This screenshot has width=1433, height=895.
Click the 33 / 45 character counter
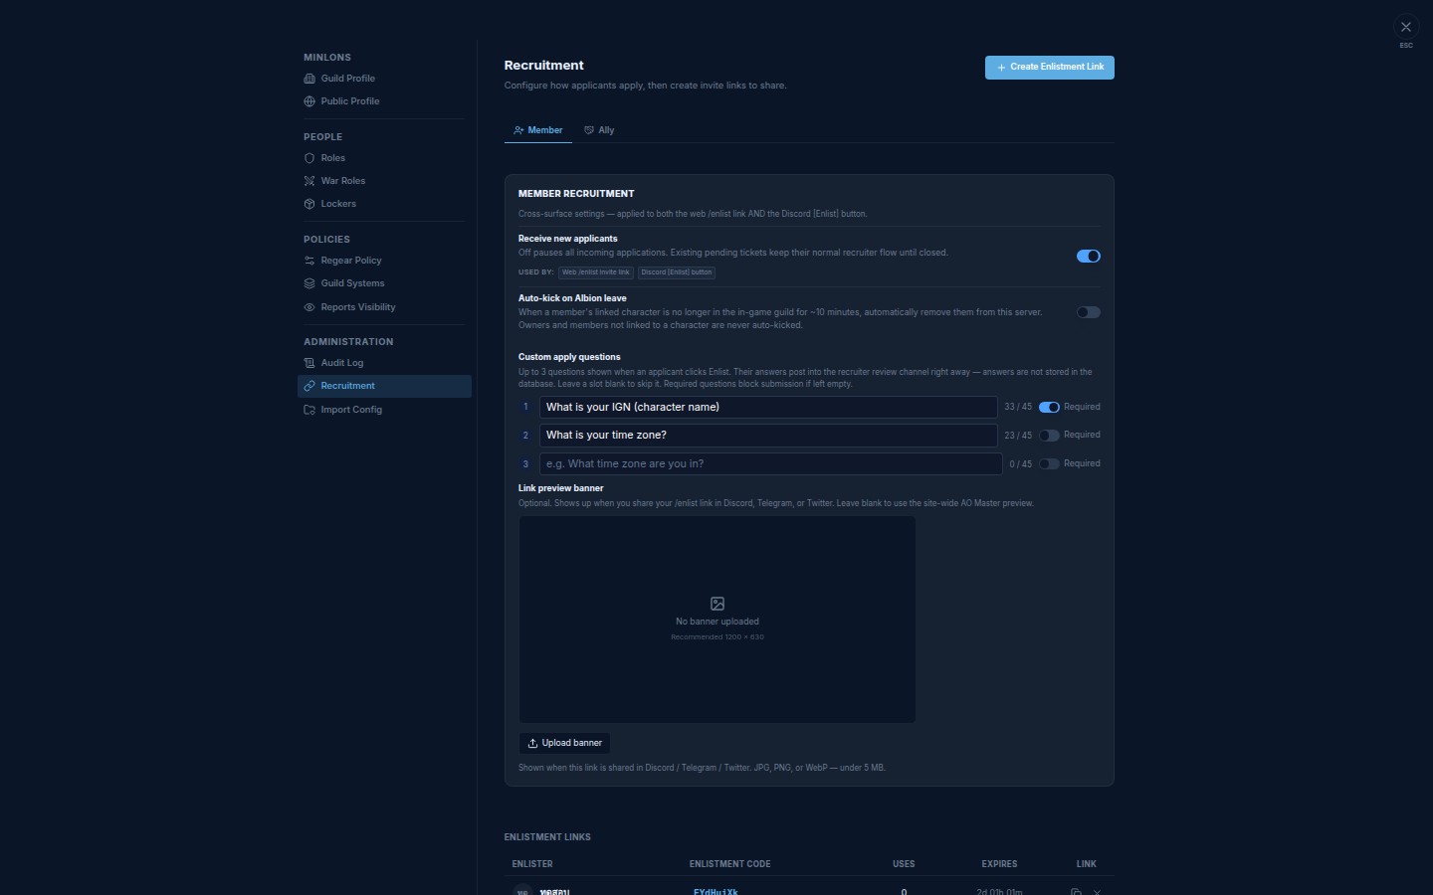click(x=1018, y=407)
